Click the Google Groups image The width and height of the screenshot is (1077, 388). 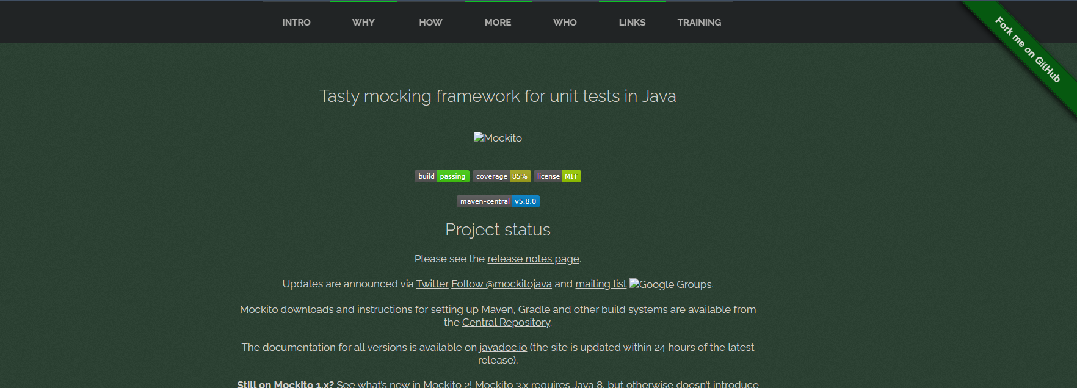670,284
